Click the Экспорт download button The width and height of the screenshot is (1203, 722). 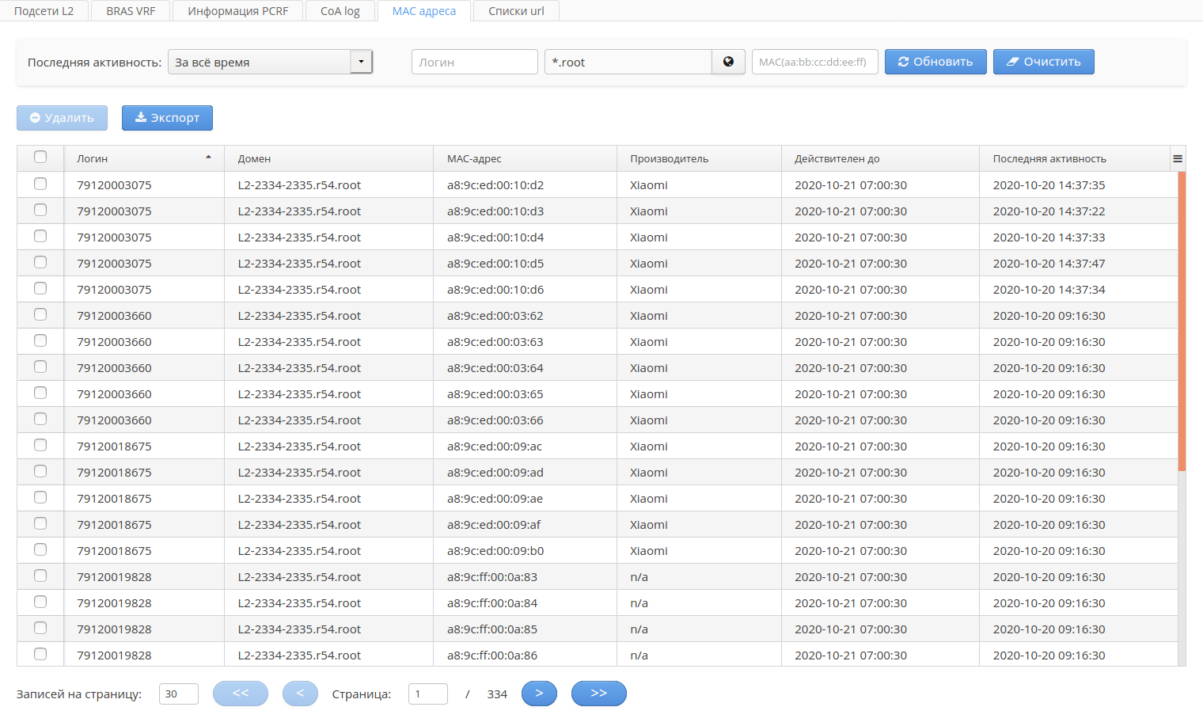point(167,118)
